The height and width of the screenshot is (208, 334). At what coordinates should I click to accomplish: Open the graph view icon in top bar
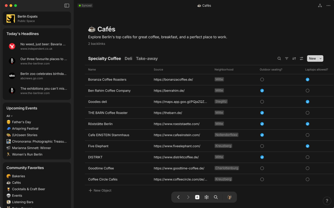[x=320, y=6]
